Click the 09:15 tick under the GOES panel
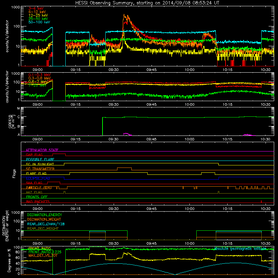The image size is (278, 278). click(75, 139)
